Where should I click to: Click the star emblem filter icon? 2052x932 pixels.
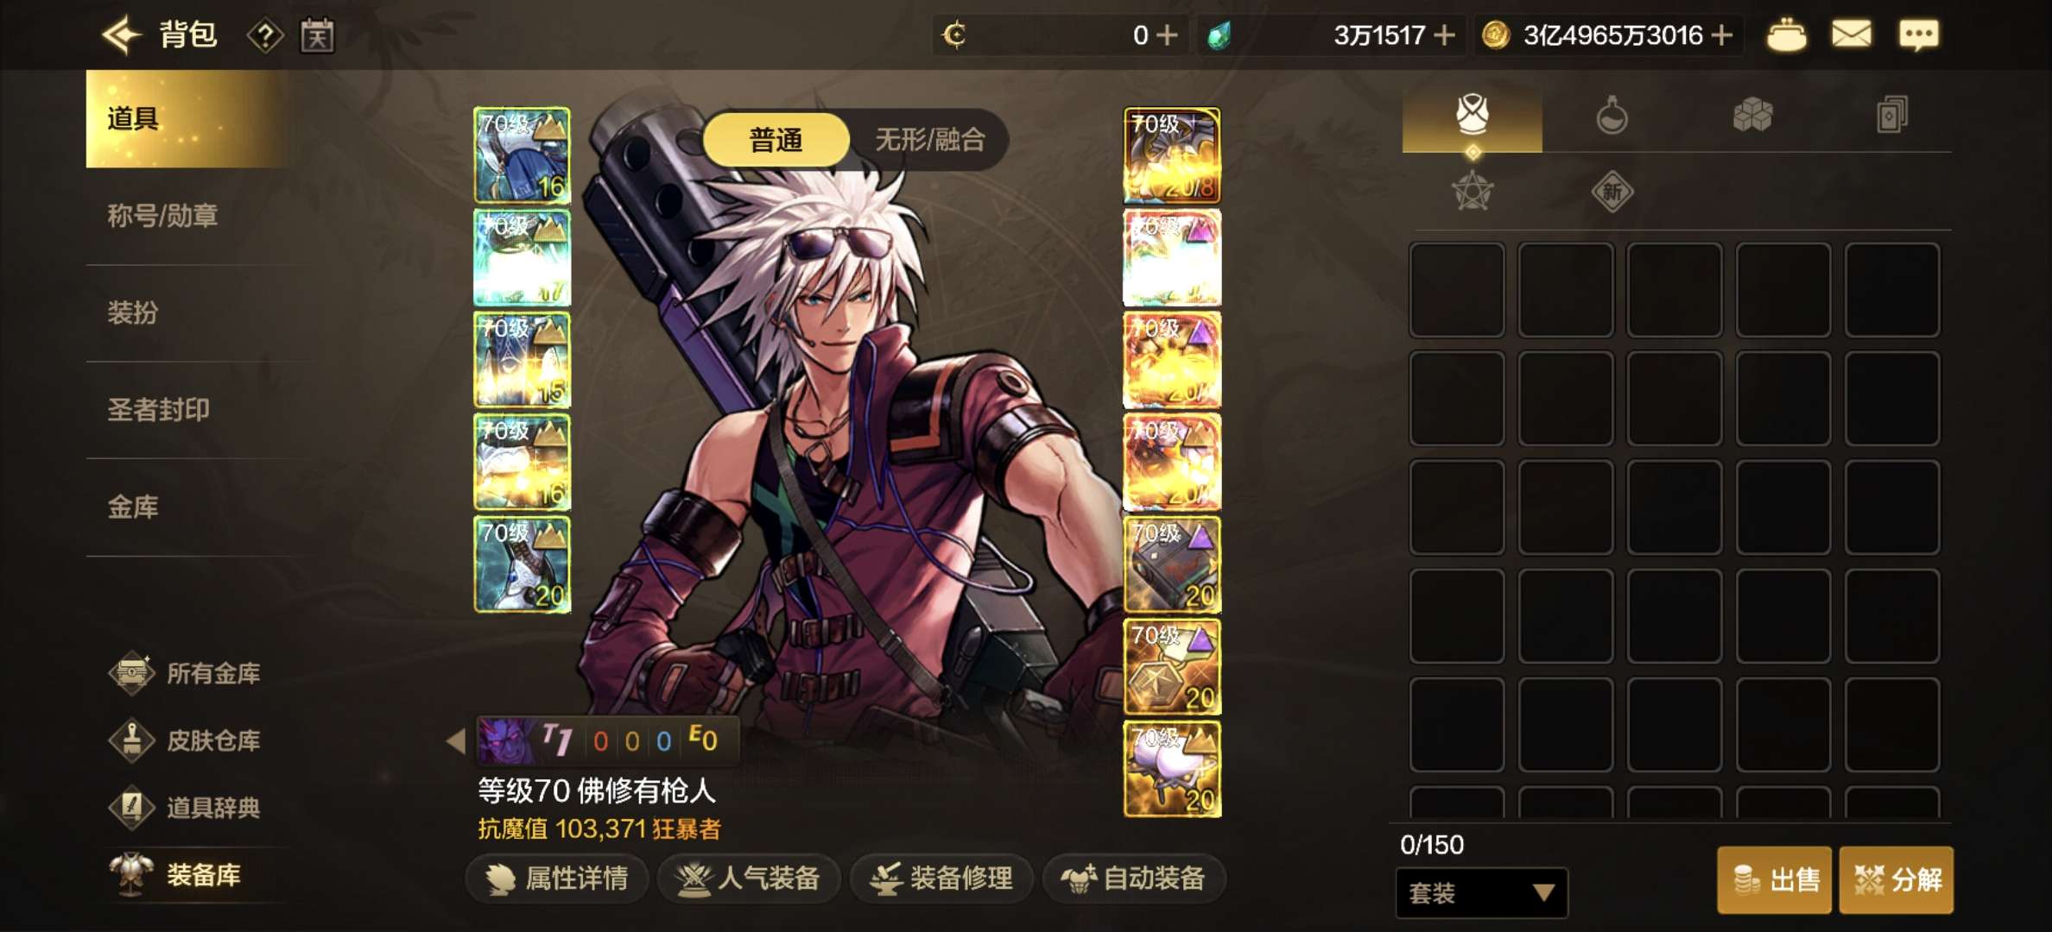point(1472,192)
